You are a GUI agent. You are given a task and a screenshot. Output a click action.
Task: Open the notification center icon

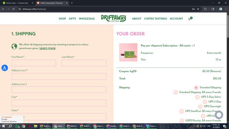(x=225, y=126)
